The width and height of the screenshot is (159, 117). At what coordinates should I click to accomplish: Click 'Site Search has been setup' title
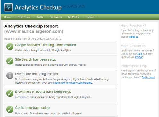tap(36, 59)
